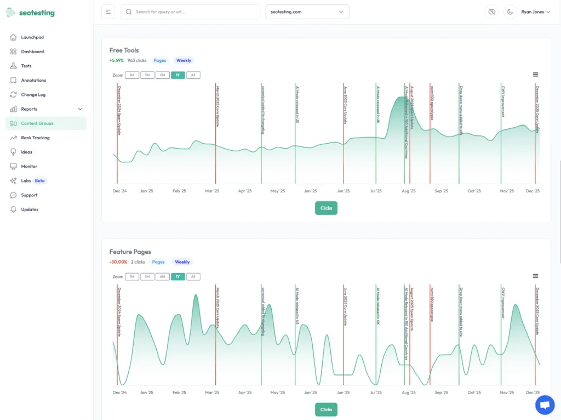Select the Rank Tracking trend icon
Viewport: 561px width, 420px height.
tap(13, 137)
